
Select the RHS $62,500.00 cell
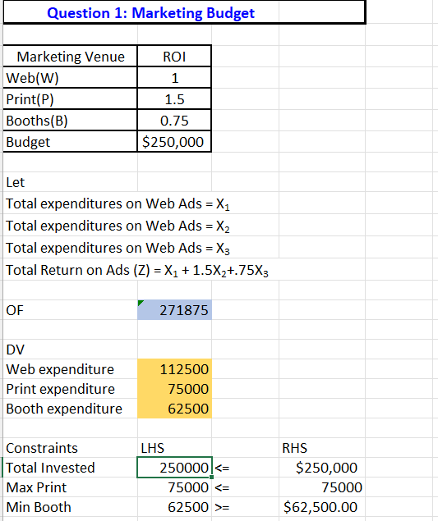click(322, 507)
